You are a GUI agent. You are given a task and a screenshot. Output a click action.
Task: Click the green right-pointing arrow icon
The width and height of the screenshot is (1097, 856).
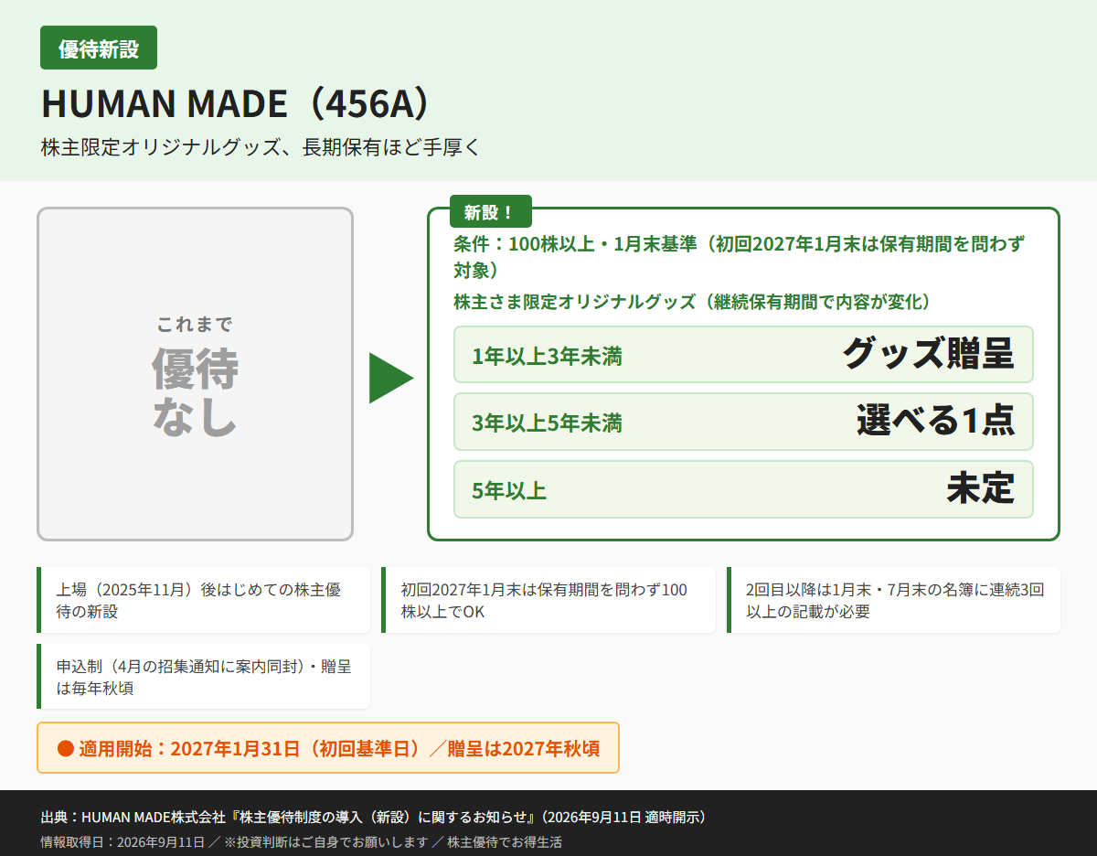coord(391,377)
